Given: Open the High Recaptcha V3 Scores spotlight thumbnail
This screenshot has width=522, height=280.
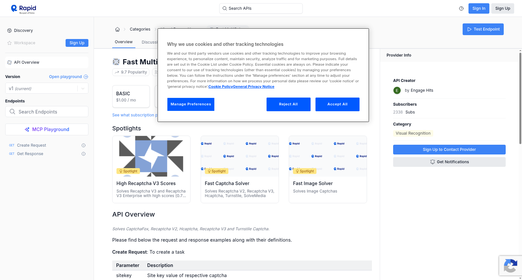Looking at the screenshot, I should click(x=151, y=156).
